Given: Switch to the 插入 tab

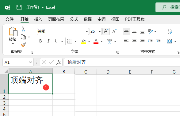Looking at the screenshot, I should [x=38, y=19].
